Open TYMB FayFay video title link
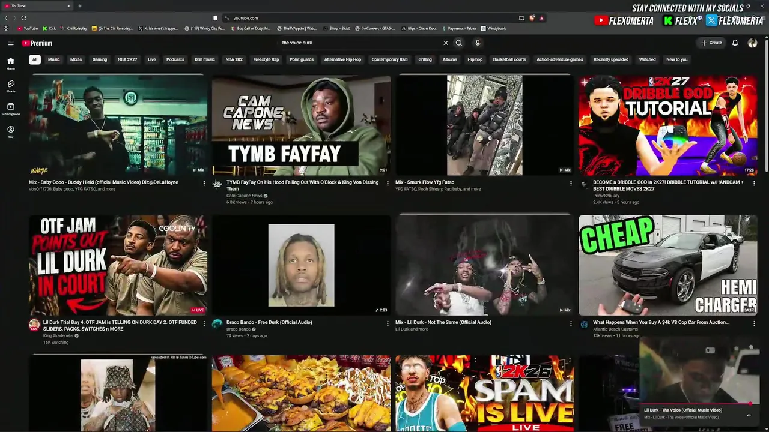769x432 pixels. pyautogui.click(x=302, y=185)
